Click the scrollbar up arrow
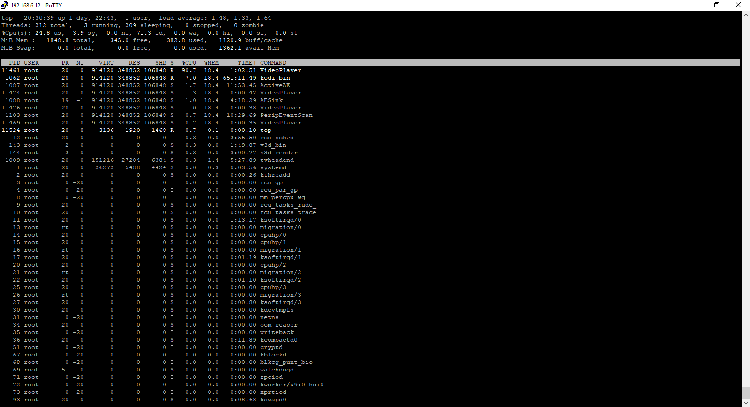This screenshot has height=407, width=750. [746, 15]
